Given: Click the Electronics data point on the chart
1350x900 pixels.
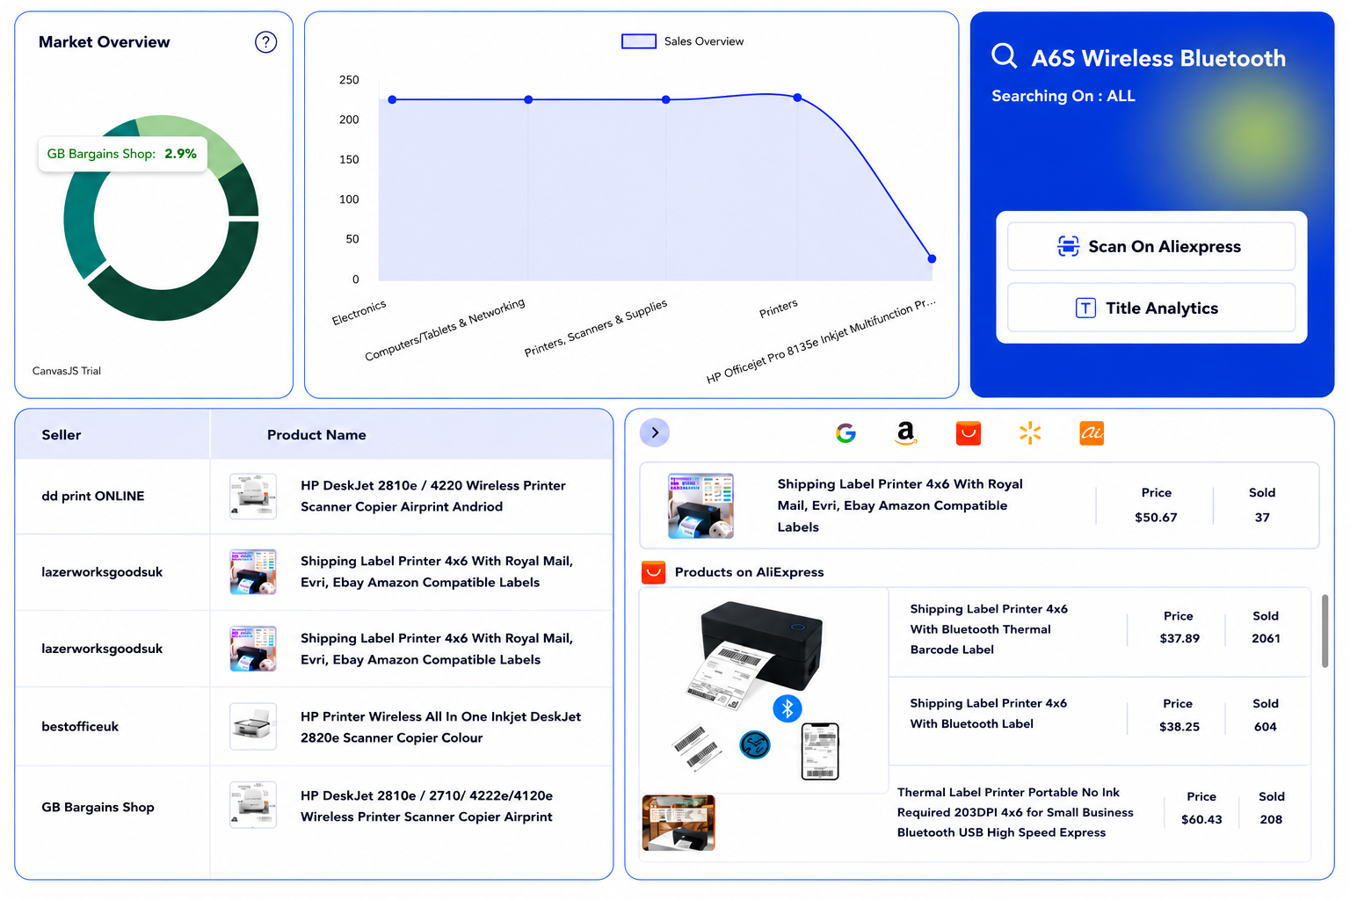Looking at the screenshot, I should [x=392, y=99].
